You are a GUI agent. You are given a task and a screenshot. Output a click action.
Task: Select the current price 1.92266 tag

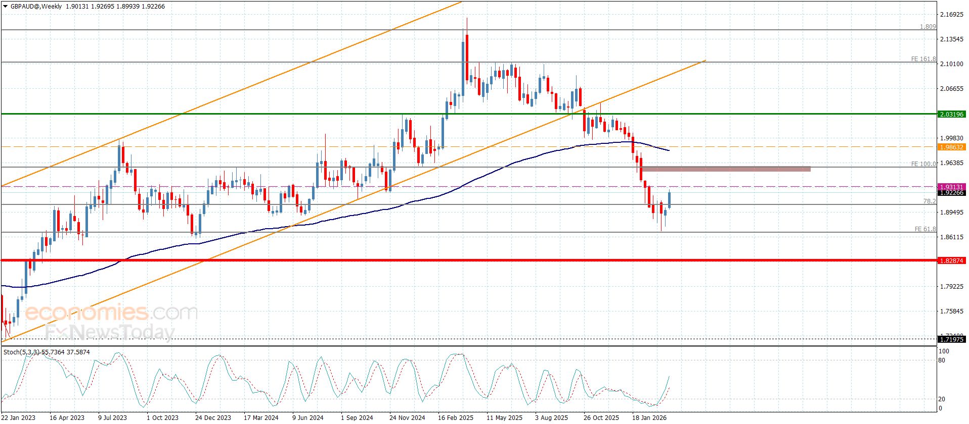pyautogui.click(x=951, y=193)
